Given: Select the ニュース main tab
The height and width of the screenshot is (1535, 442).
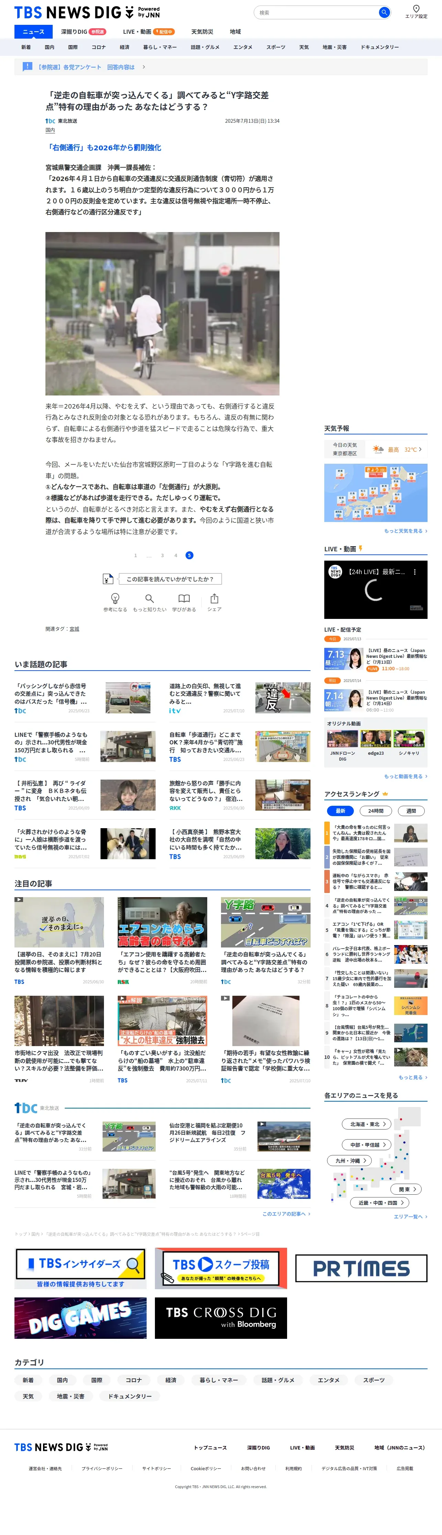Looking at the screenshot, I should tap(33, 32).
